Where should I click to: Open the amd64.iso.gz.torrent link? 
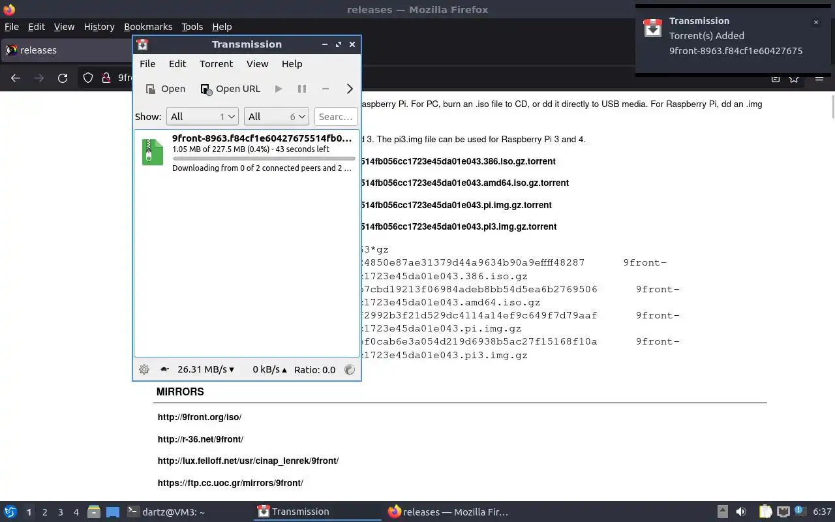464,183
